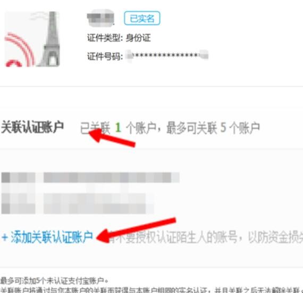This screenshot has height=293, width=303.
Task: Click the 已实名 verified badge
Action: 142,18
